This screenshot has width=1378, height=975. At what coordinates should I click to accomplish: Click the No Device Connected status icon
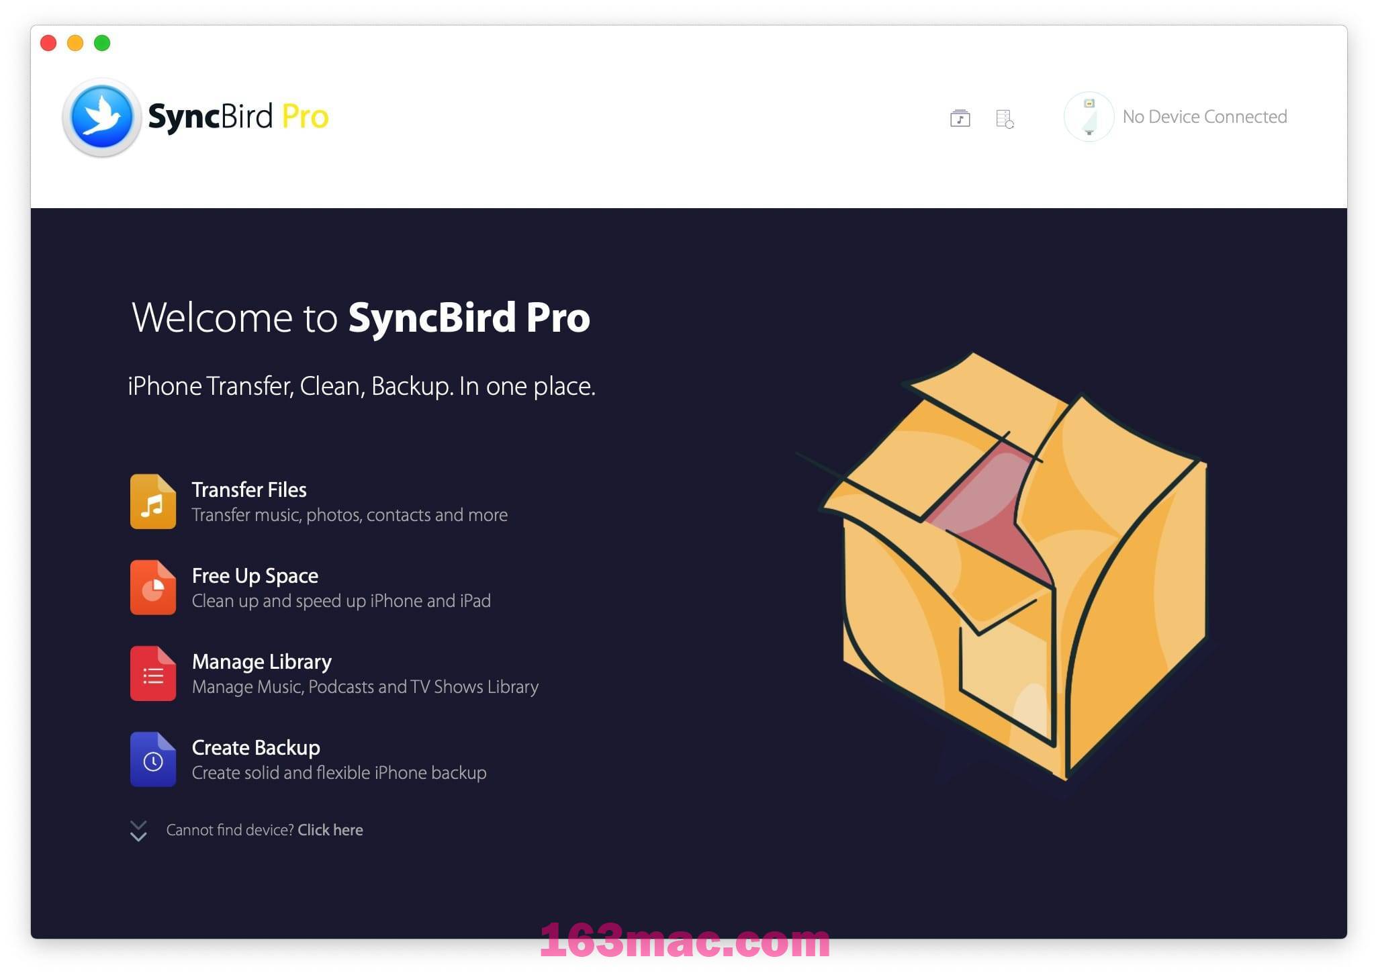1085,116
